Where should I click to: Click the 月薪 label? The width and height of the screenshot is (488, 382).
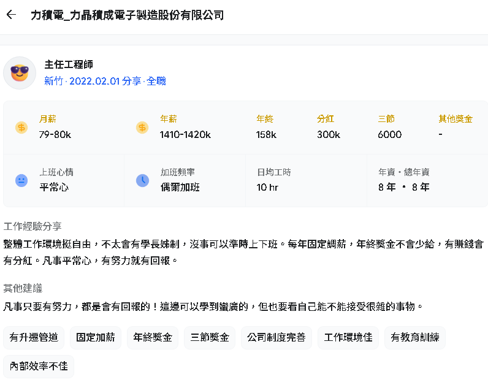pos(48,118)
